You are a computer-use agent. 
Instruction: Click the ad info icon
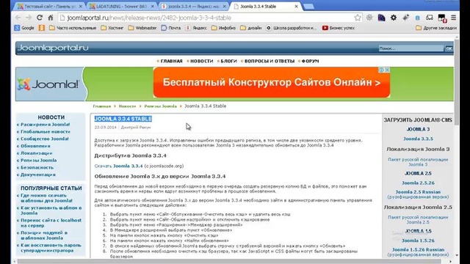tap(382, 70)
